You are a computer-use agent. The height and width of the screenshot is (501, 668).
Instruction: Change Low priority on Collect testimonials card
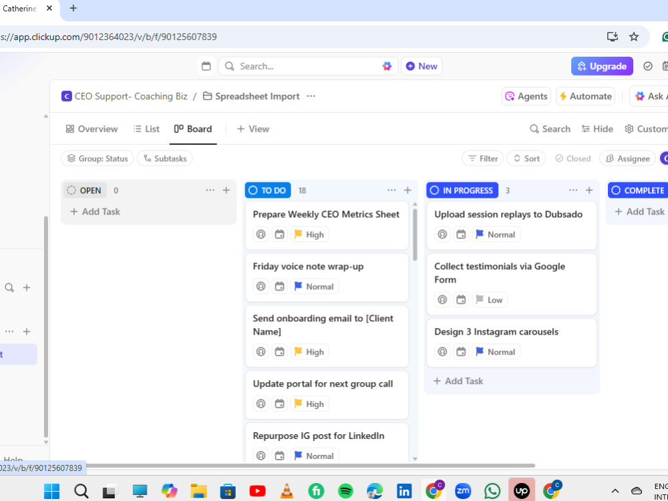(489, 299)
